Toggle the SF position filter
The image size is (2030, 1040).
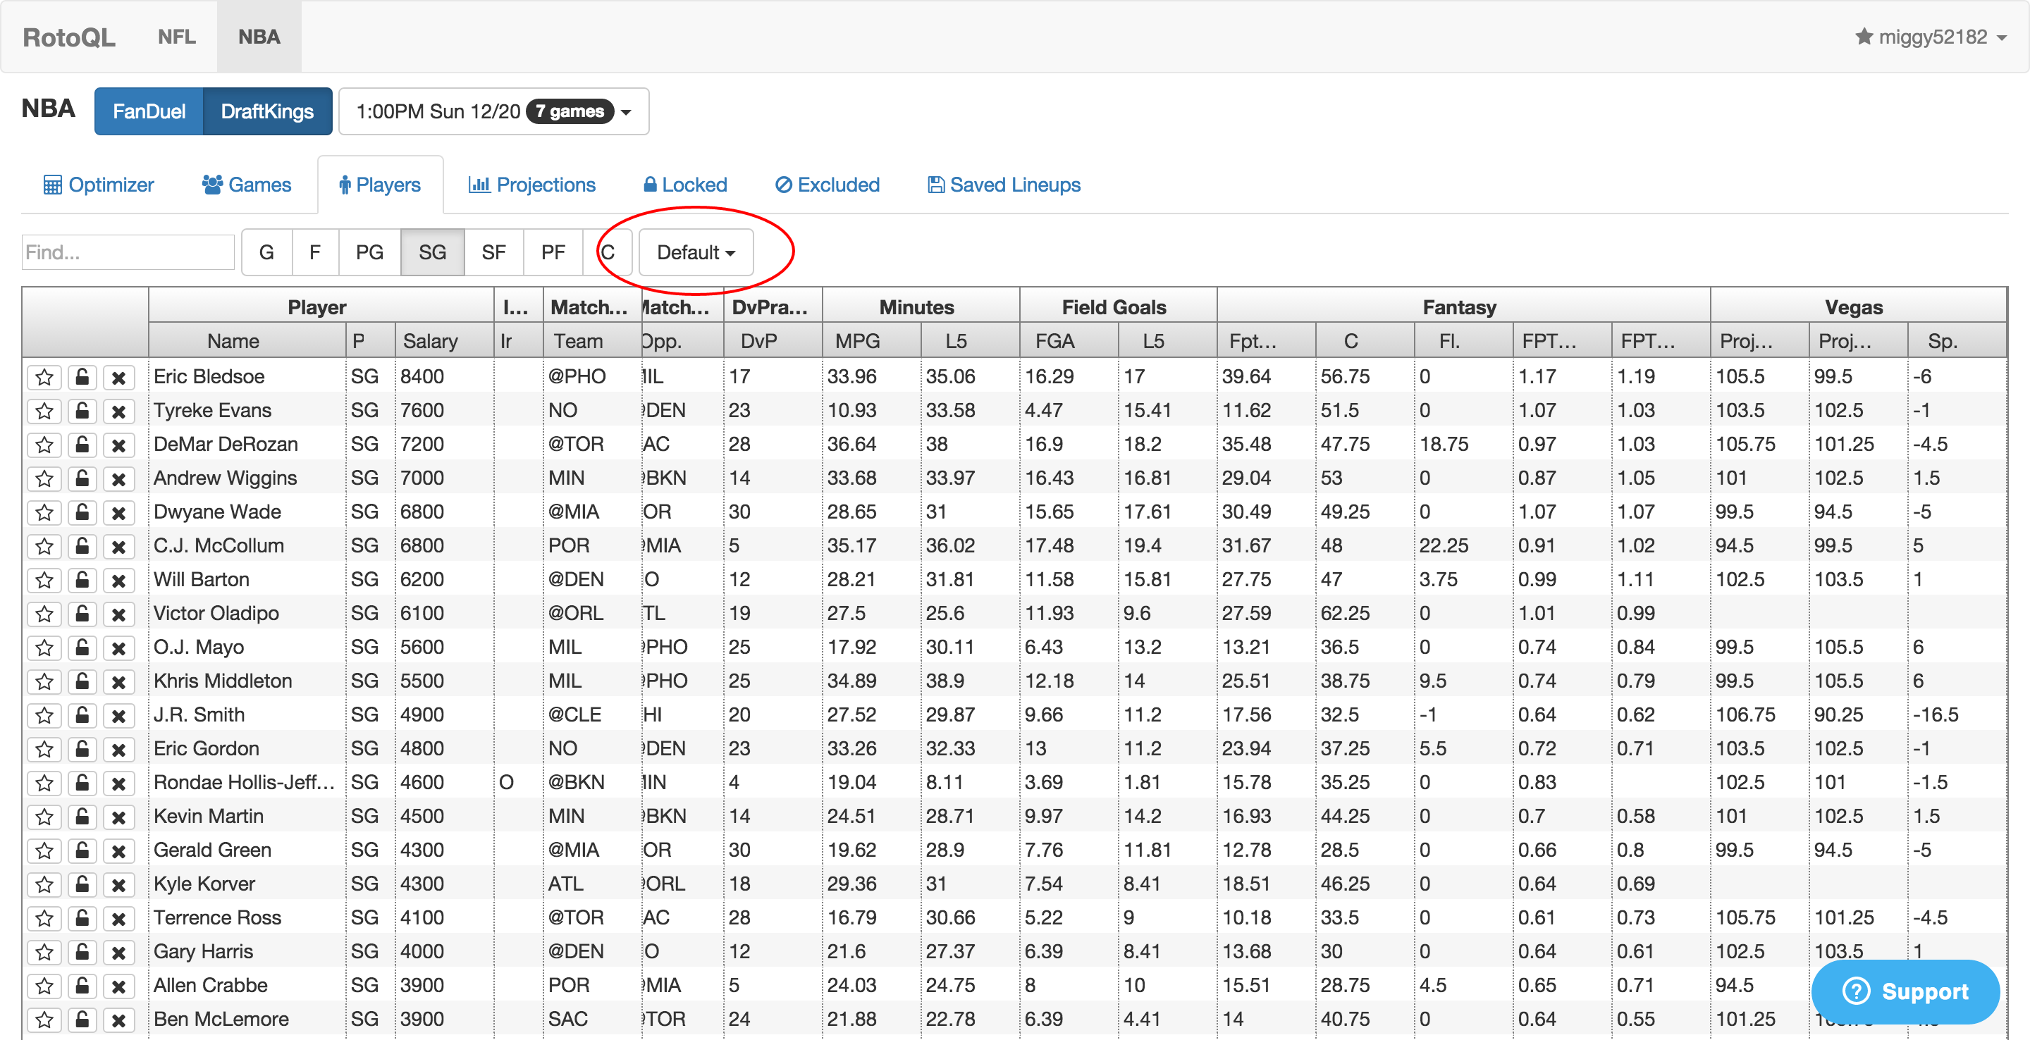(x=494, y=252)
